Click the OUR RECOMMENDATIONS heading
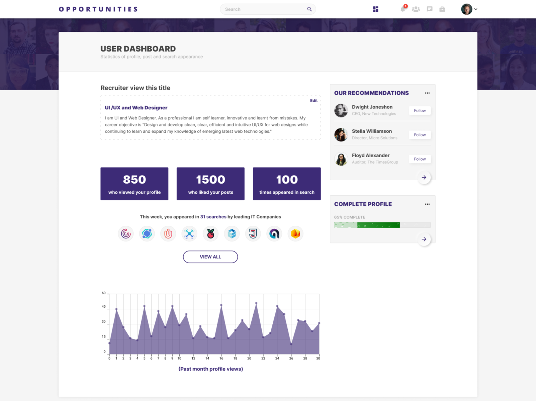 371,93
